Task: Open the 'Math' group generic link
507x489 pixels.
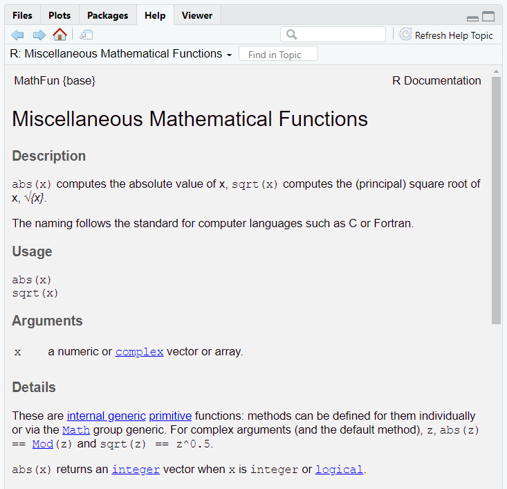Action: coord(76,430)
